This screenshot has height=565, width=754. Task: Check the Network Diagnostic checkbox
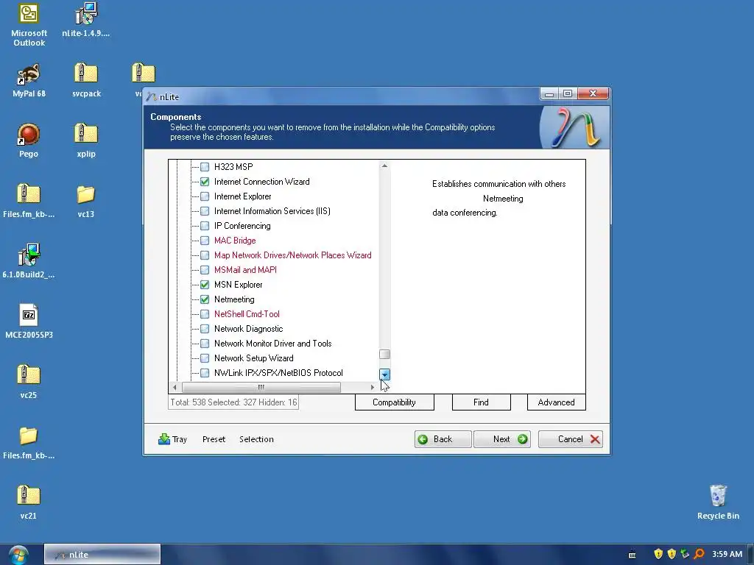click(x=205, y=329)
